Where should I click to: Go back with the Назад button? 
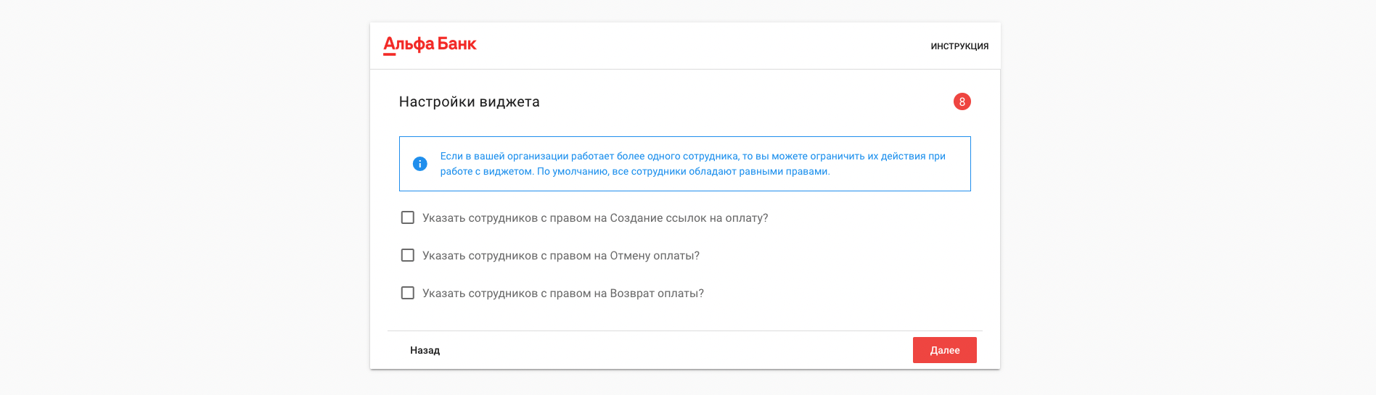425,350
